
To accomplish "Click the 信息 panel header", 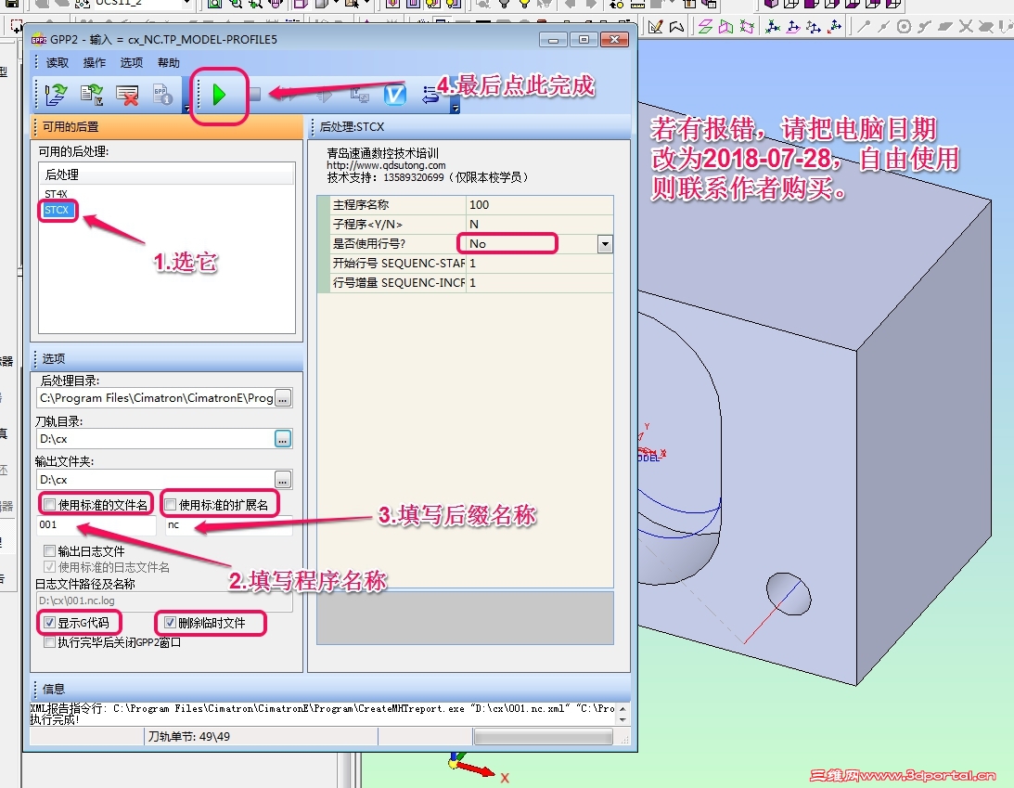I will (x=330, y=689).
